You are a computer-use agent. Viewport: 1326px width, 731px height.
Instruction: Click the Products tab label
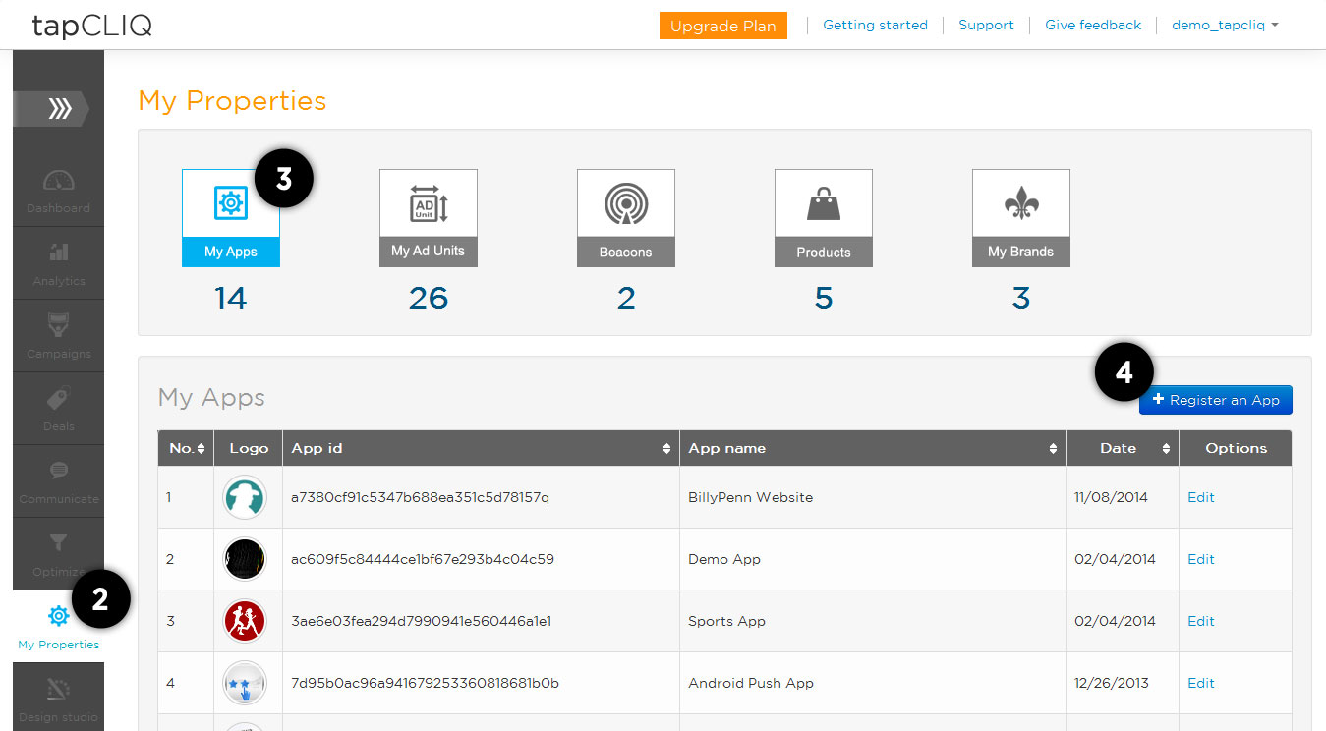tap(824, 252)
